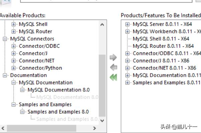201x133 pixels.
Task: Click the vertical scrollbar down arrow
Action: [102, 120]
